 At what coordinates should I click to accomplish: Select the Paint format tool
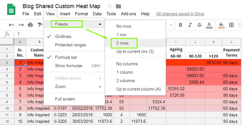pyautogui.click(x=40, y=25)
